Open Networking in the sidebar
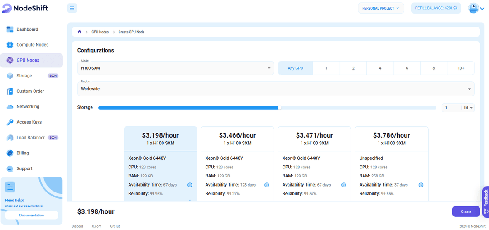The height and width of the screenshot is (230, 489). [x=31, y=106]
